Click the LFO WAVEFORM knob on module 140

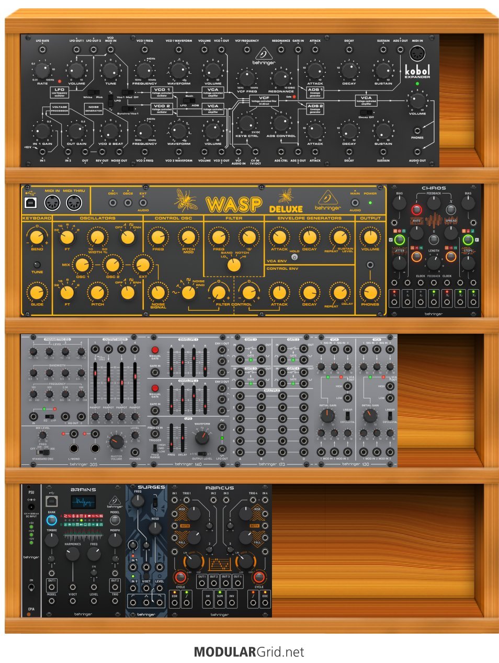202,438
